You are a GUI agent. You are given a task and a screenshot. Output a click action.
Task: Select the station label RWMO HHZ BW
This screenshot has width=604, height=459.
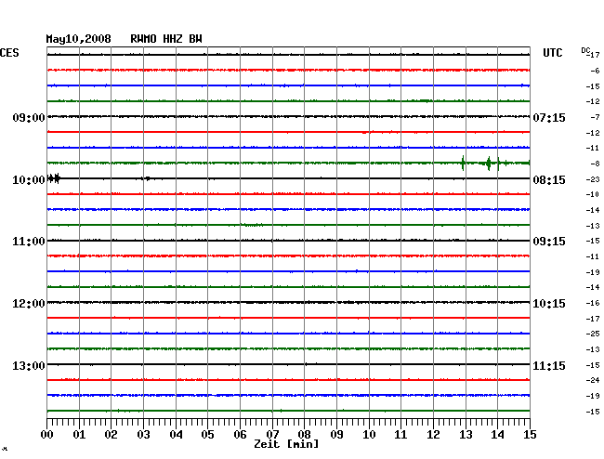click(166, 39)
